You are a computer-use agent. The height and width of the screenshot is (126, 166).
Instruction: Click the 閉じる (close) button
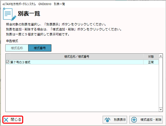click(x=13, y=120)
